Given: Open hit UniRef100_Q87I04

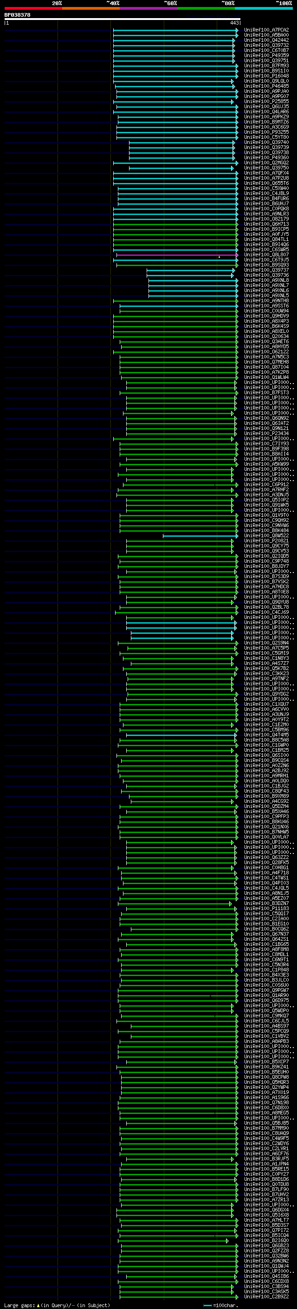Looking at the screenshot, I should pos(266,367).
